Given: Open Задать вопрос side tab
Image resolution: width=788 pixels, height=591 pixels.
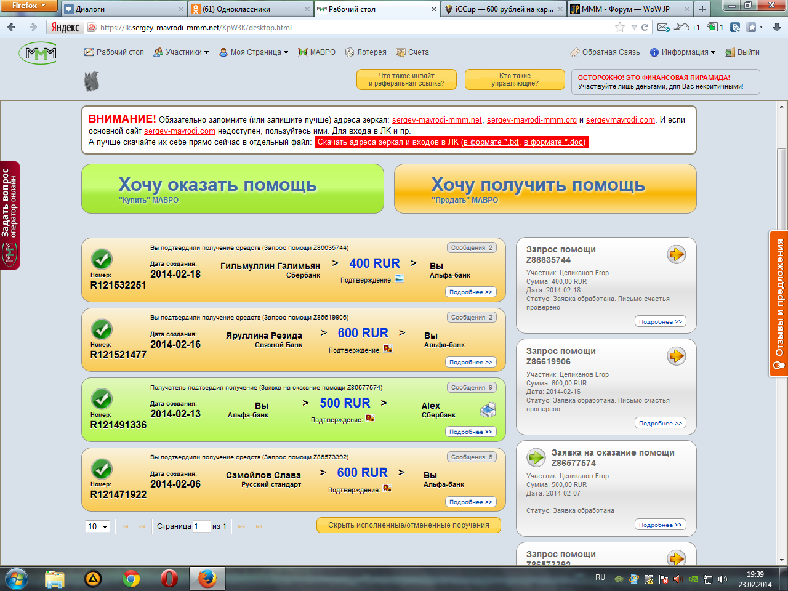Looking at the screenshot, I should point(10,215).
